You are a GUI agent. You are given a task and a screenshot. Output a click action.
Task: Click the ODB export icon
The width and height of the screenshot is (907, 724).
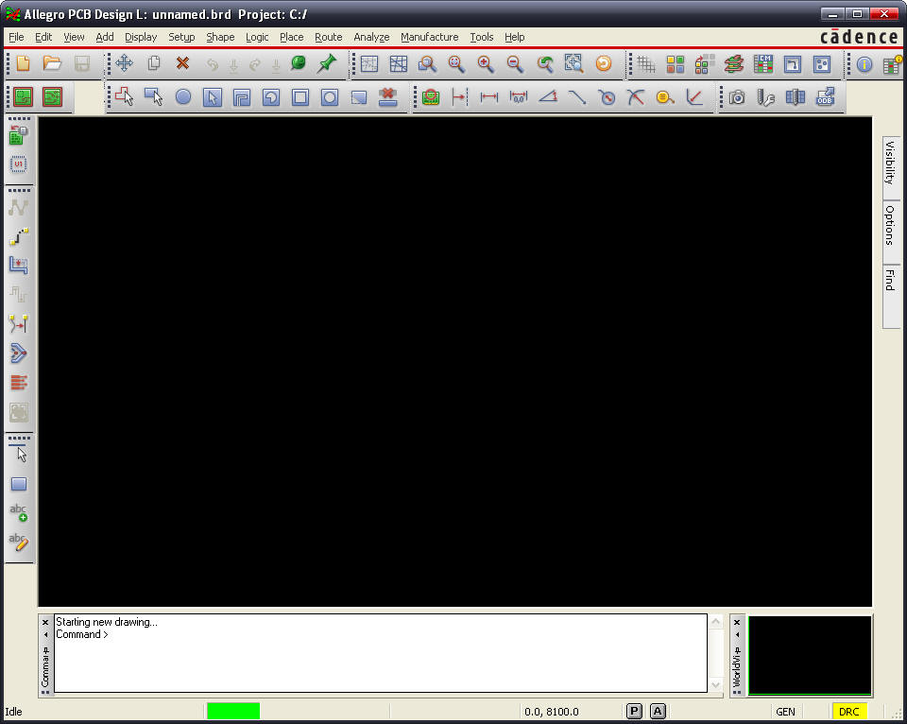825,97
